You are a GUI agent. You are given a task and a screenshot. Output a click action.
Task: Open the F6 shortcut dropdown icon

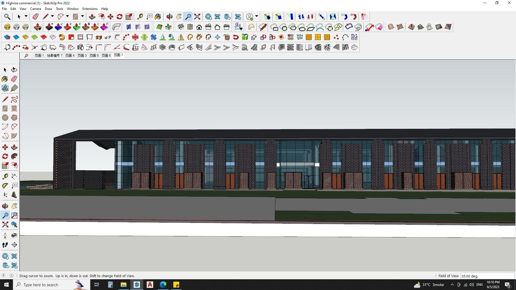(238, 27)
